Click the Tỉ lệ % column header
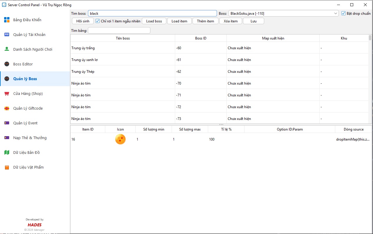Screen dimensions: 373x234 pyautogui.click(x=226, y=129)
